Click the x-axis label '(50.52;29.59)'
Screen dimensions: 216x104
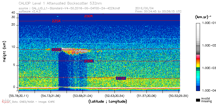pos(178,96)
